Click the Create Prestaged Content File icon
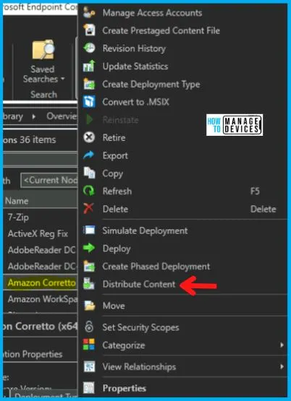The width and height of the screenshot is (291, 401). (89, 30)
